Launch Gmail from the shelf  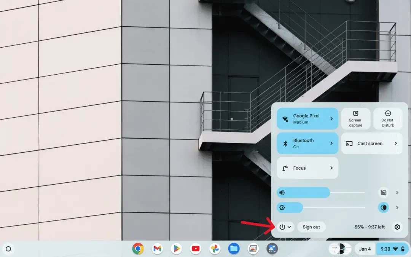coord(157,249)
